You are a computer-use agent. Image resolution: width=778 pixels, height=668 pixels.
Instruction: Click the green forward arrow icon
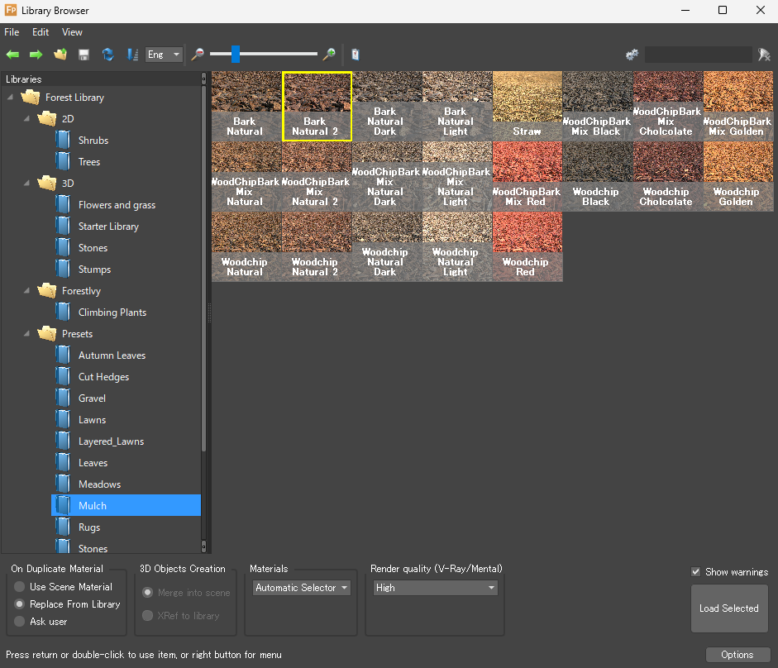pos(36,55)
